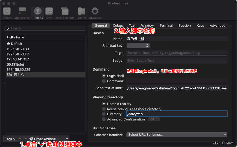Select the 192.168.50.131 profile

click(46, 54)
